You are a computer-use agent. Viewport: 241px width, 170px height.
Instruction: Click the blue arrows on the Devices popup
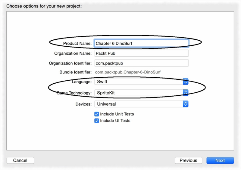click(x=186, y=104)
